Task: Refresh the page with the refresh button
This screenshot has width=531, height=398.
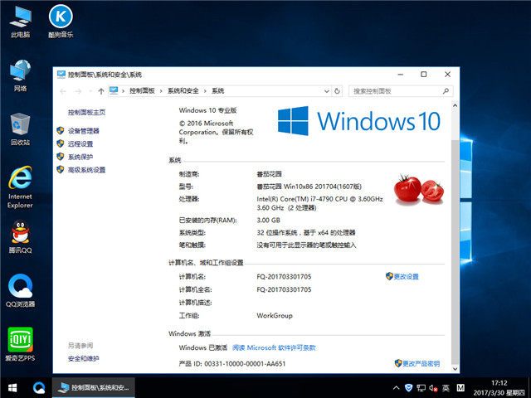Action: (337, 91)
